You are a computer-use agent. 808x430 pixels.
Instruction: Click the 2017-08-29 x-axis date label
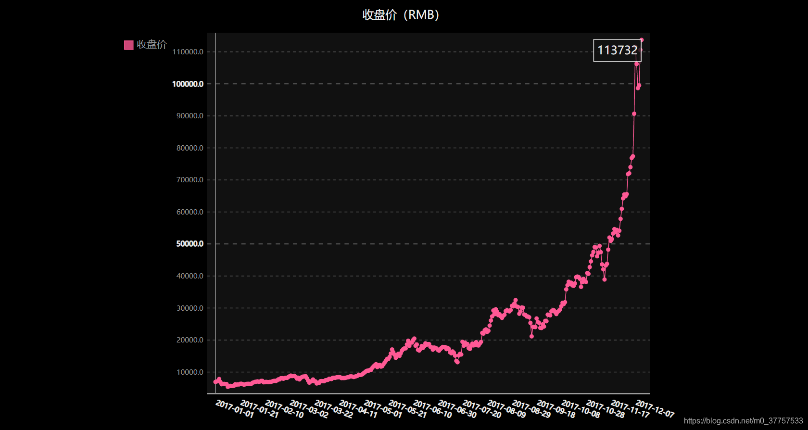click(531, 409)
